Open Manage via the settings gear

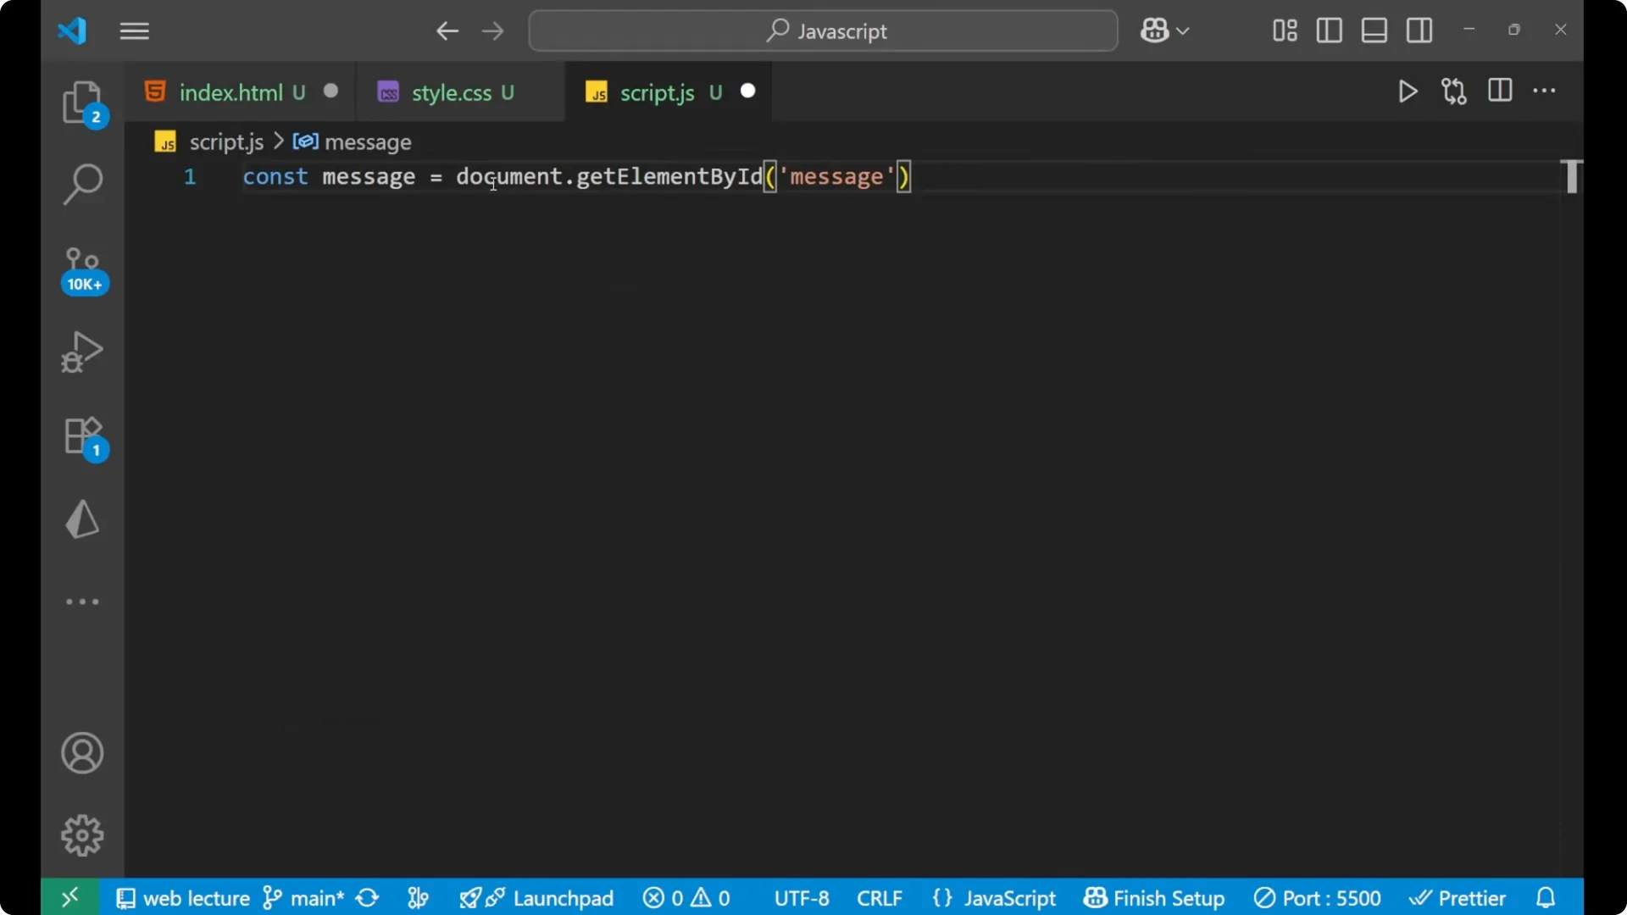coord(82,835)
